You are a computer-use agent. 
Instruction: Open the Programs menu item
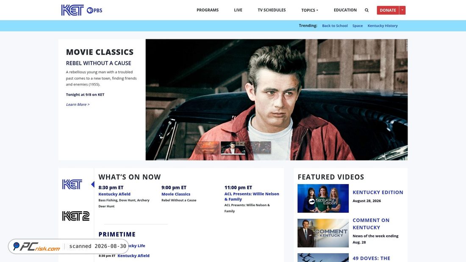[208, 10]
